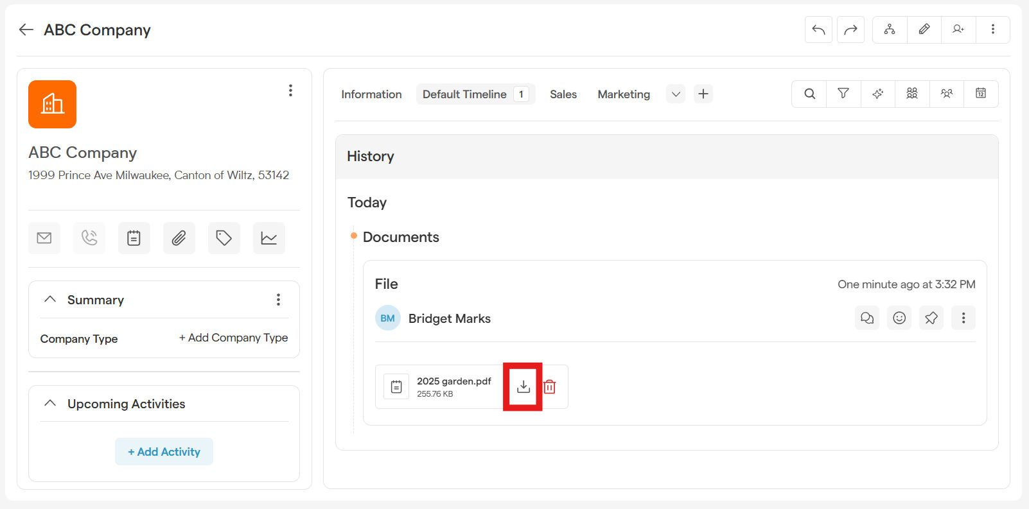This screenshot has height=509, width=1029.
Task: Switch to the Information tab
Action: coord(371,94)
